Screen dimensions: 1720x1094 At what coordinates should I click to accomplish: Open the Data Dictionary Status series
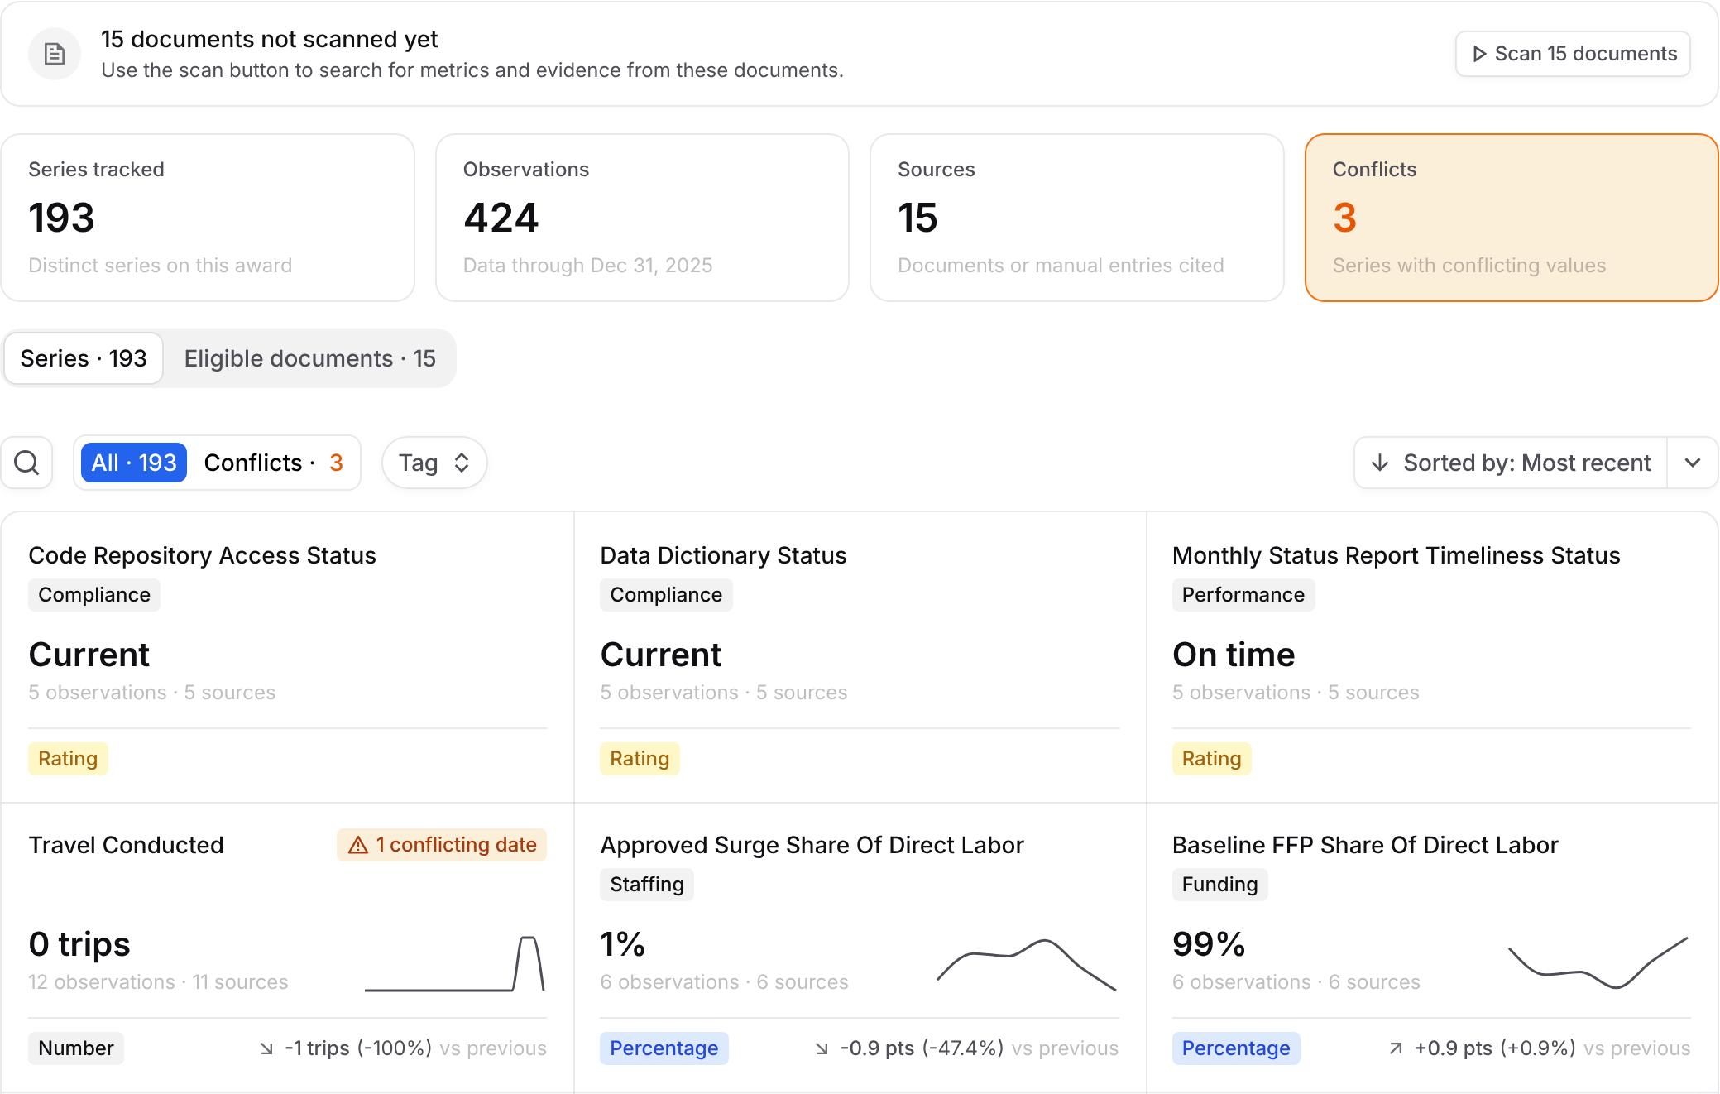coord(860,658)
